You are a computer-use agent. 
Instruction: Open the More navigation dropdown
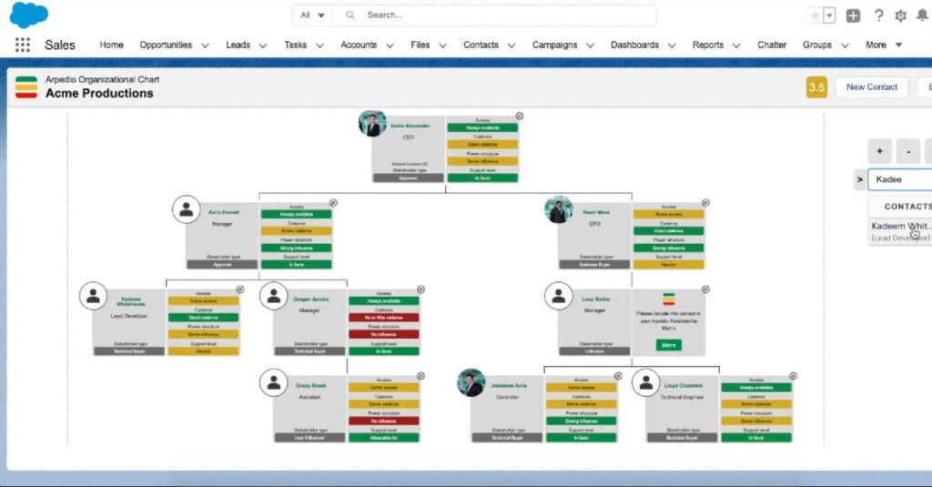[x=883, y=45]
